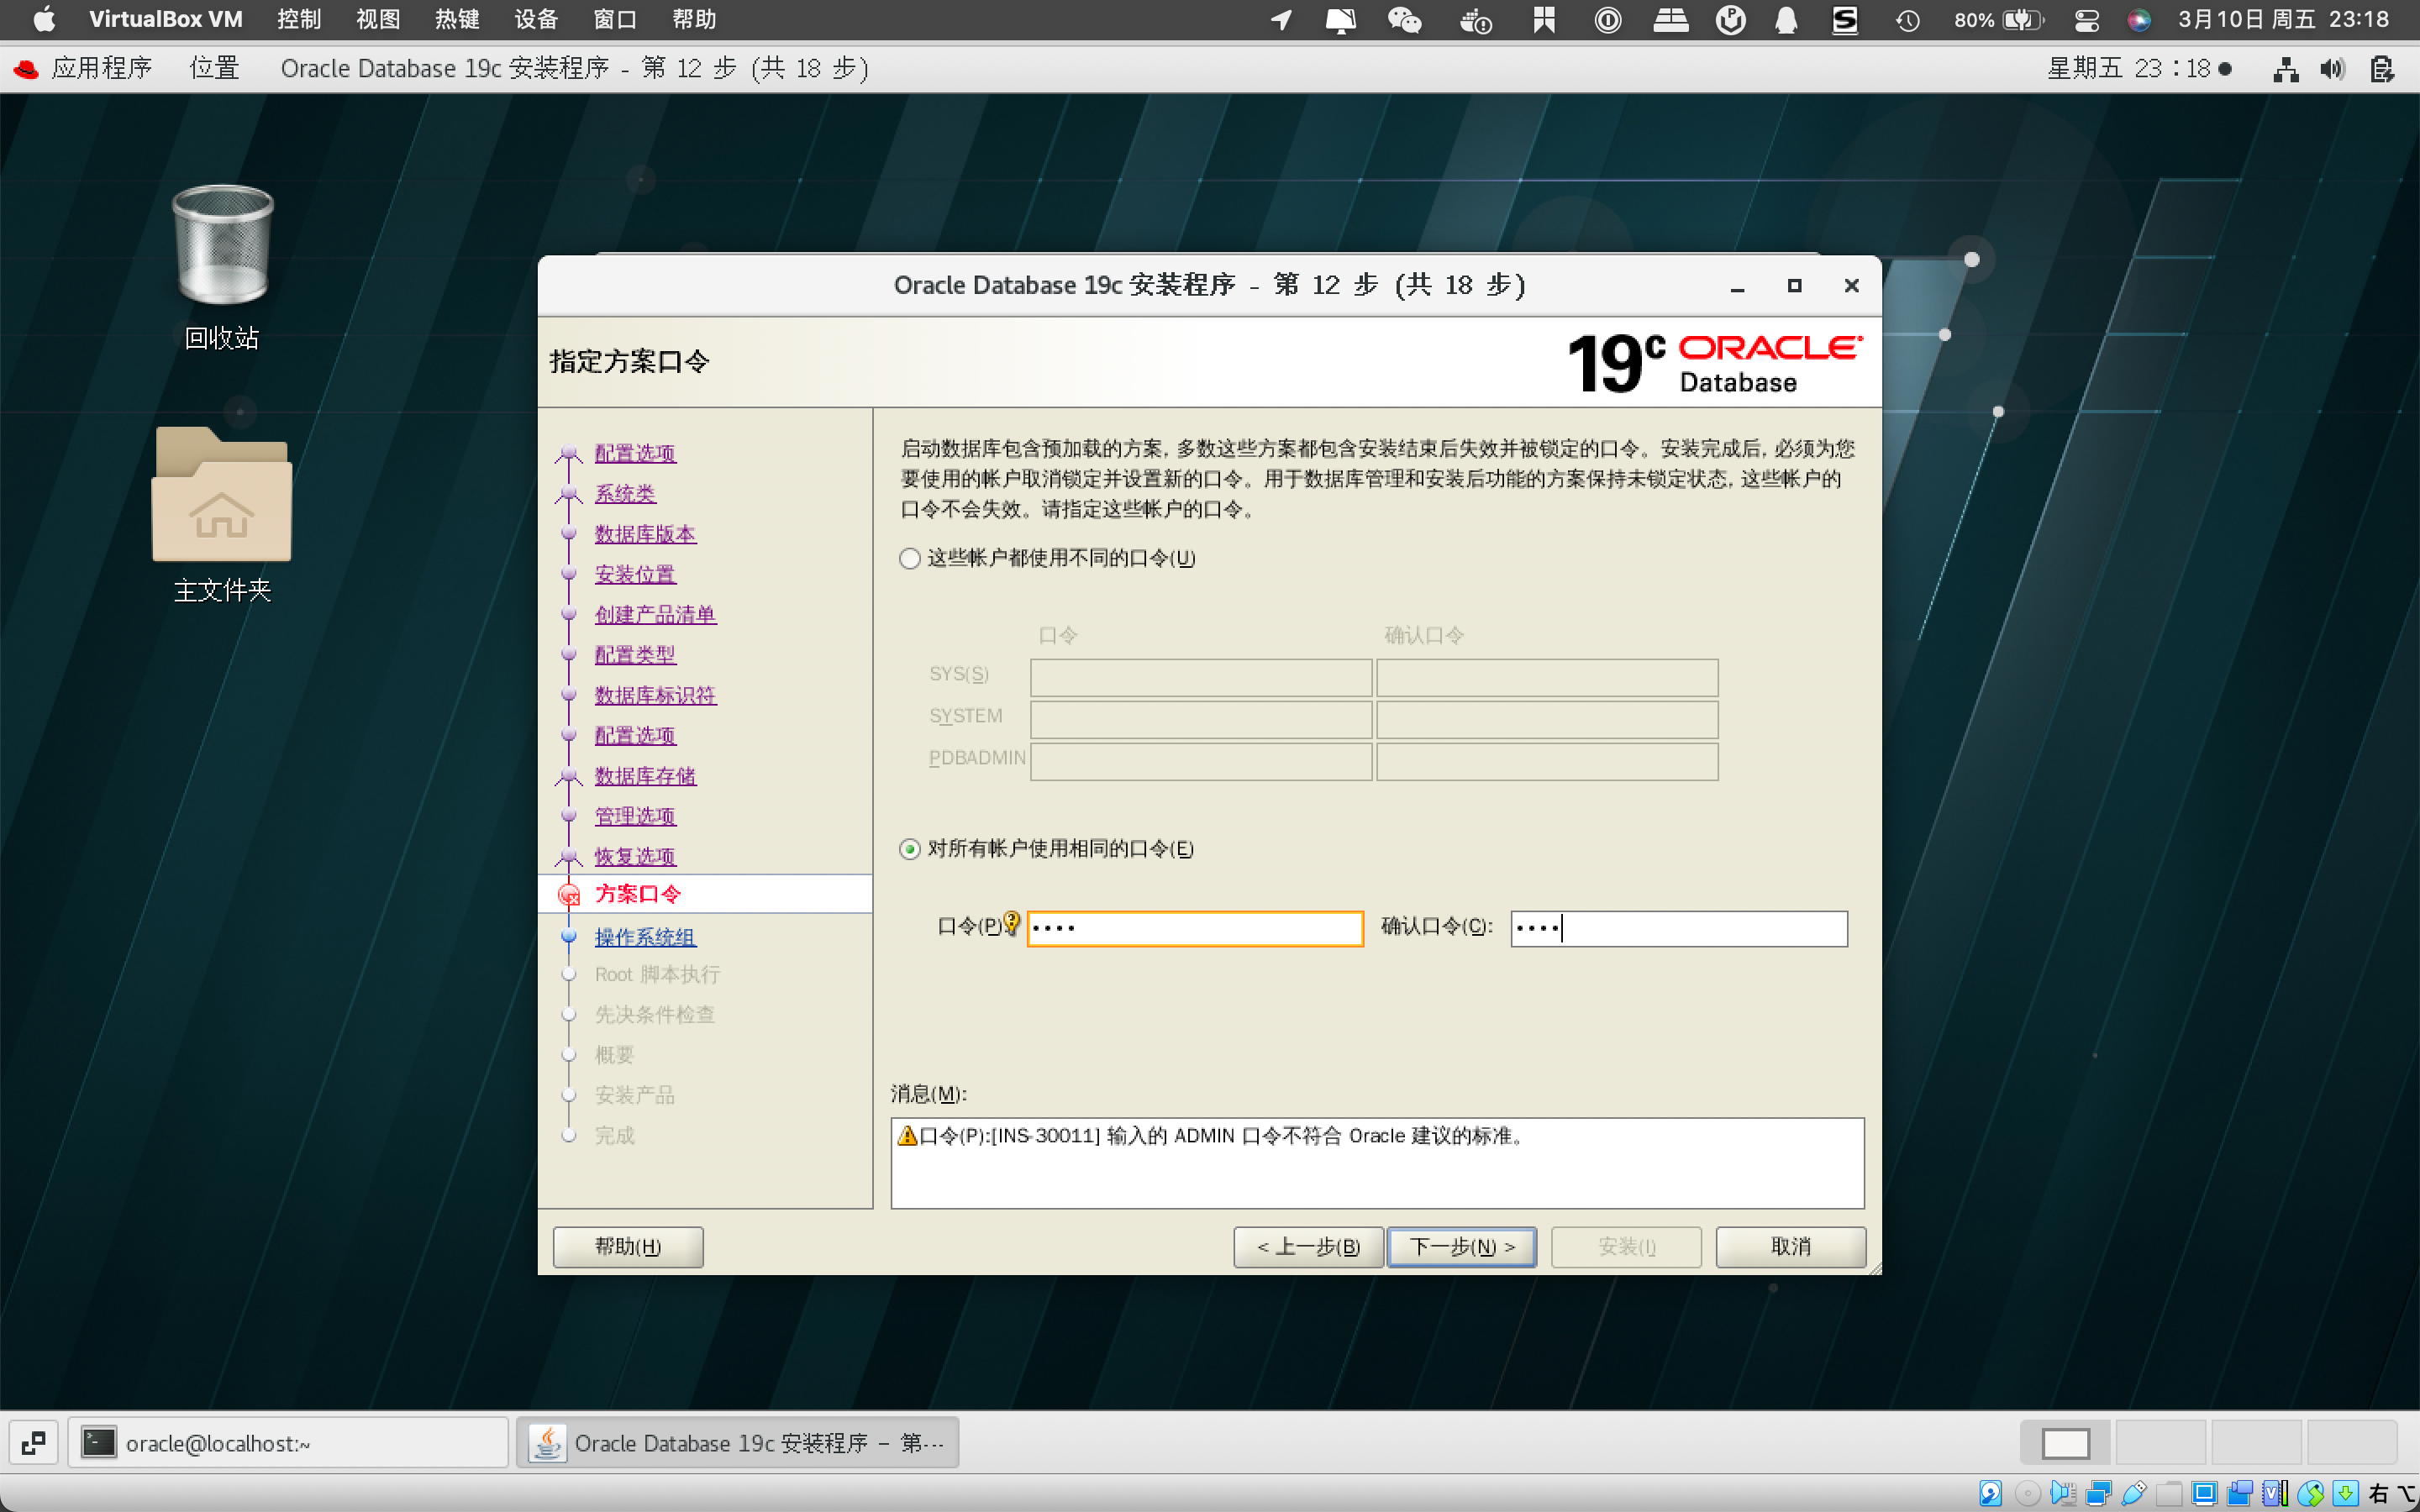Open the VirtualBox 热键 menu
Screen dimensions: 2420x1512
457,19
